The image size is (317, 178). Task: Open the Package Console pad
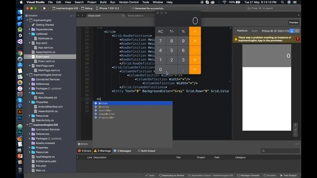point(248,176)
